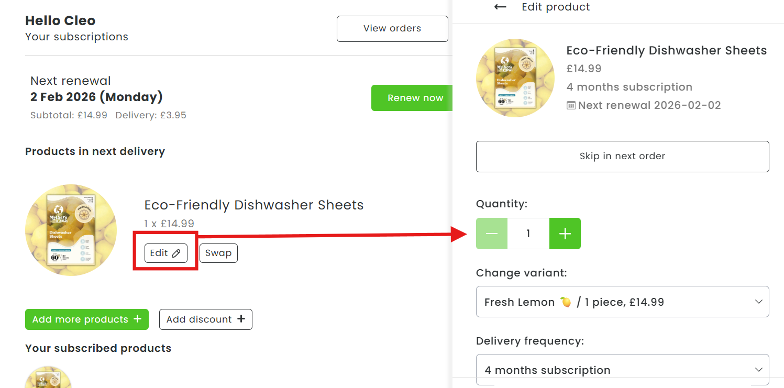Click the quantity number field
Image resolution: width=784 pixels, height=388 pixels.
point(528,234)
